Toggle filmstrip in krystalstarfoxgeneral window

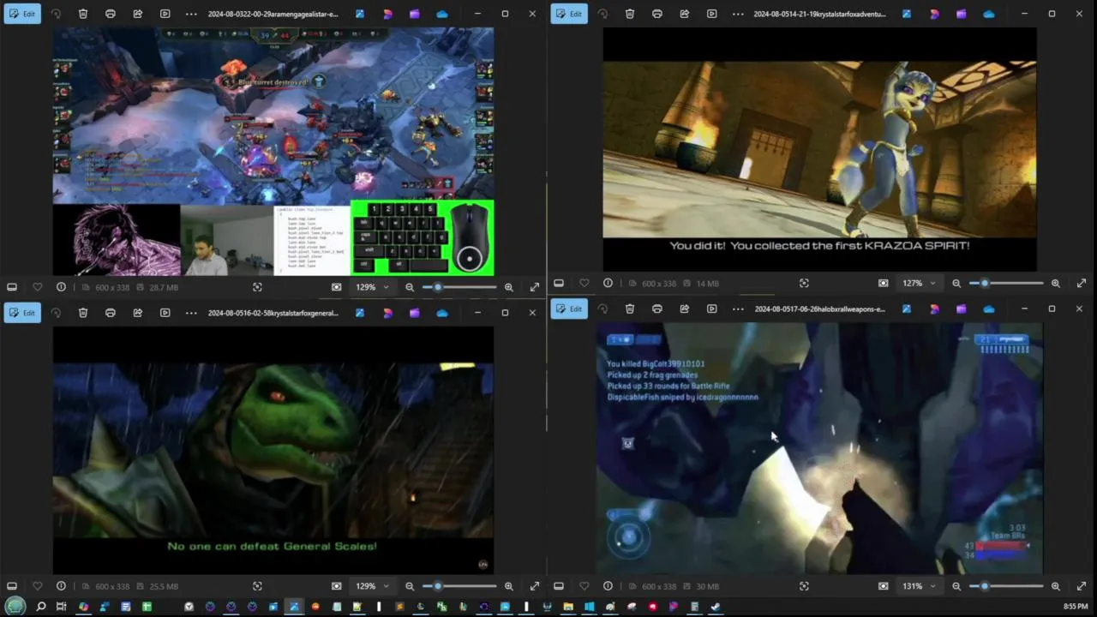(x=12, y=586)
